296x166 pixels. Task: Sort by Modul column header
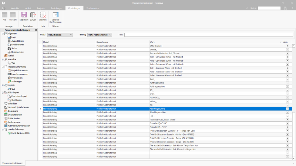(x=69, y=42)
